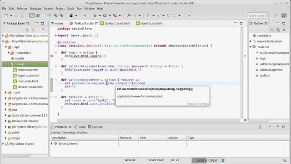Click the Forward navigation arrow icon
This screenshot has height=164, width=291.
[184, 15]
